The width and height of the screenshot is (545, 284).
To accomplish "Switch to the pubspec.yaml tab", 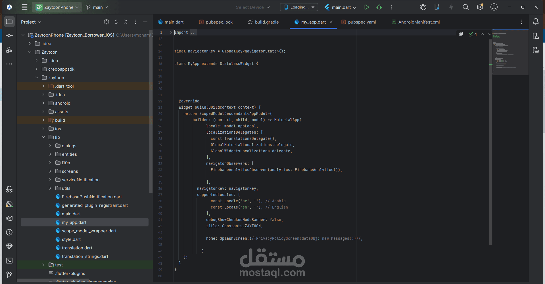I will coord(359,22).
